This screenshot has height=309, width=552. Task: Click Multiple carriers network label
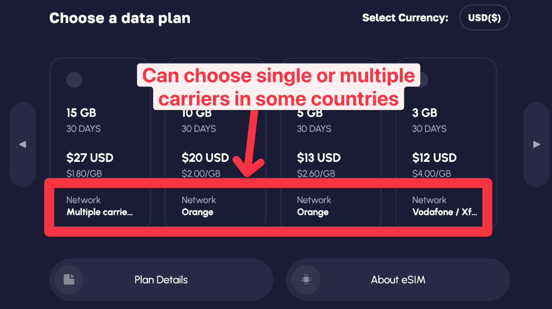tap(100, 212)
